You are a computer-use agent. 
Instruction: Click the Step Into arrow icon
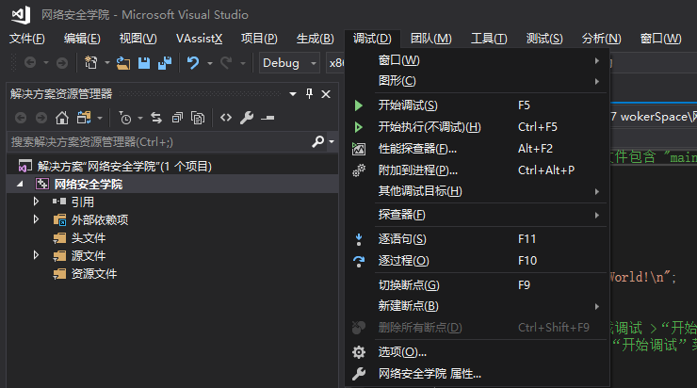tap(359, 239)
